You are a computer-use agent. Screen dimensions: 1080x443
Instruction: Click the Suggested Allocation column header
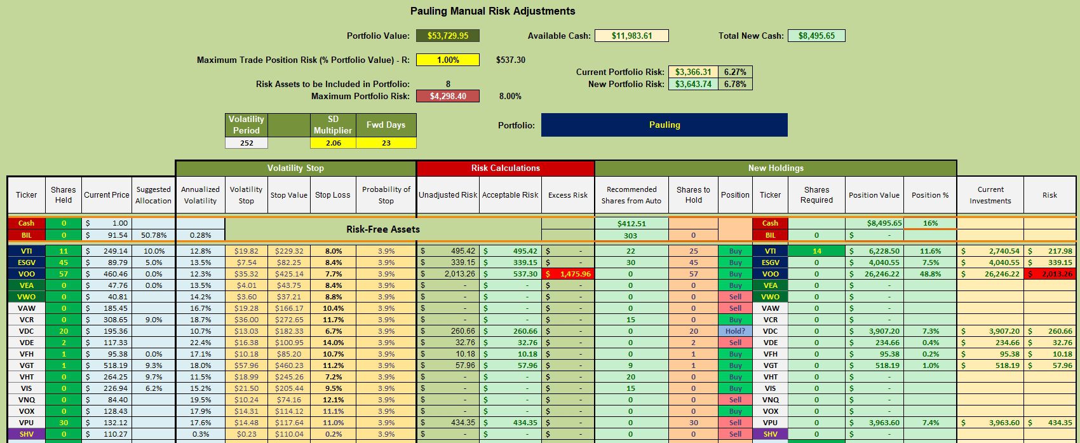click(153, 195)
